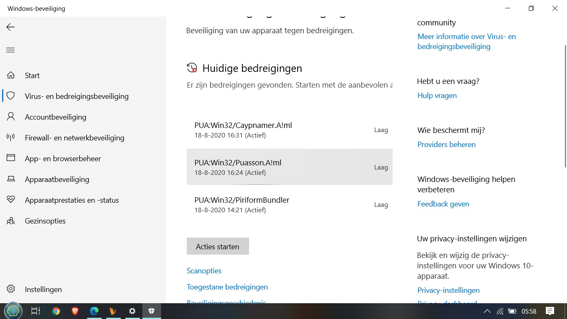This screenshot has width=567, height=319.
Task: Show hidden system tray icons
Action: tap(487, 311)
